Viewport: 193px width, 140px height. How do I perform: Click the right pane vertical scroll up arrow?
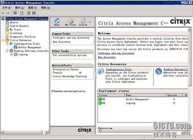(190, 30)
